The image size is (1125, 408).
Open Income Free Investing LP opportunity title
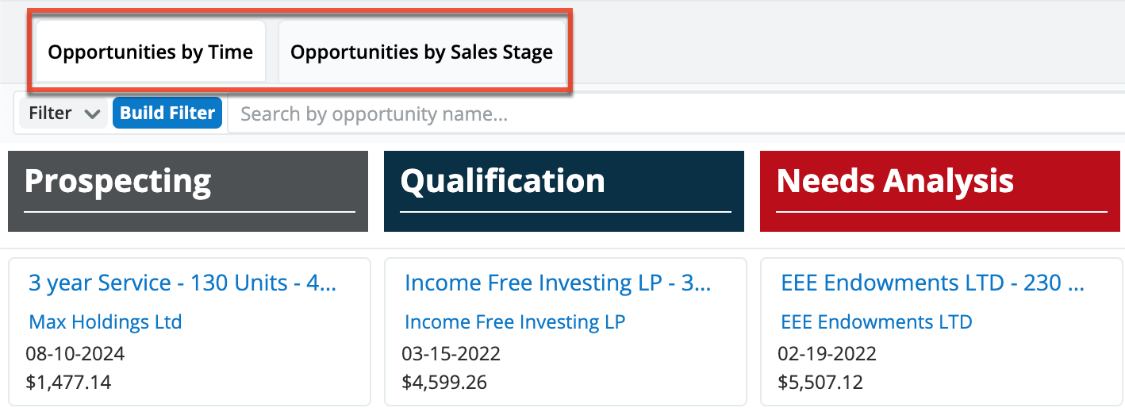click(558, 283)
